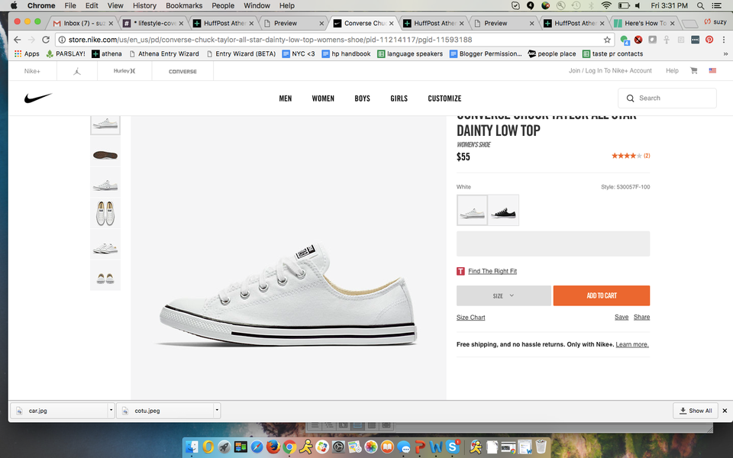The width and height of the screenshot is (733, 458).
Task: Click the Chrome back arrow
Action: coord(18,40)
